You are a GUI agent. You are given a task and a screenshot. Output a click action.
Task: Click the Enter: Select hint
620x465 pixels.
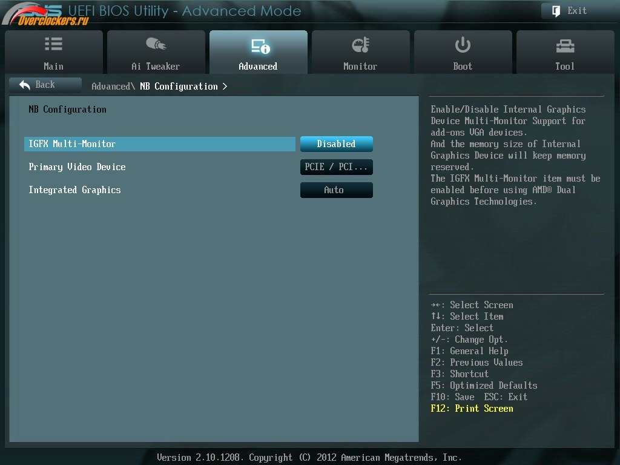coord(462,328)
